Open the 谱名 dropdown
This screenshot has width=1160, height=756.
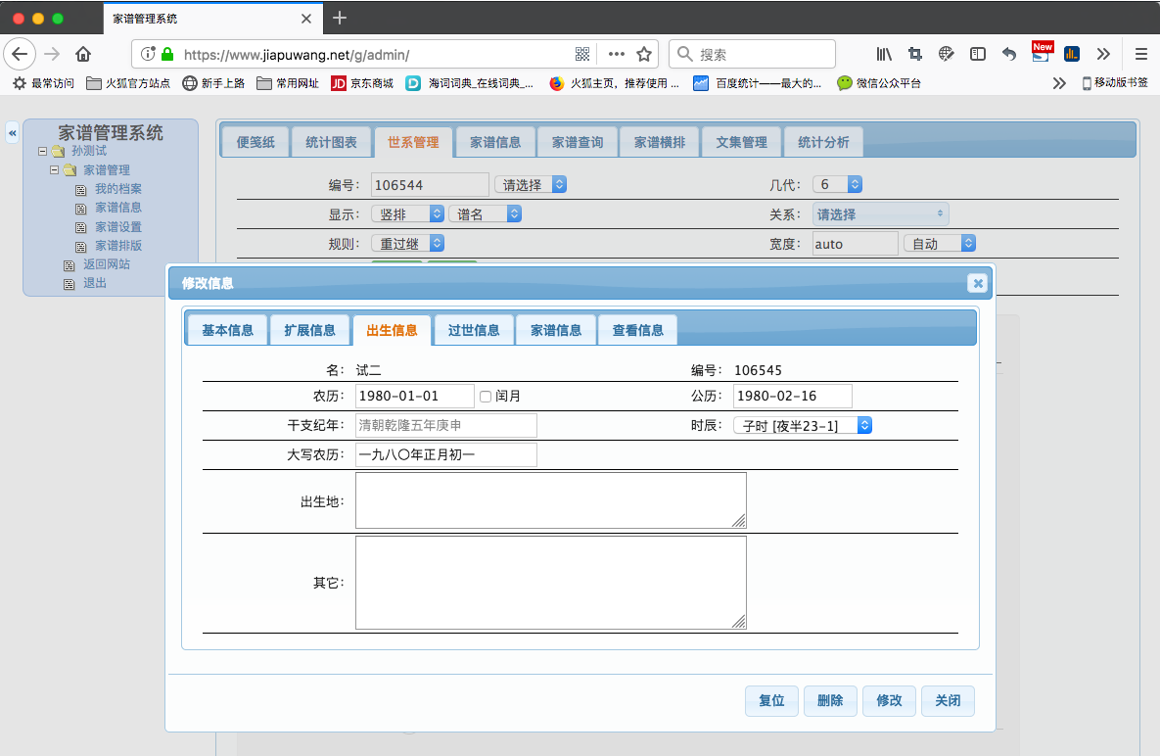[x=485, y=213]
